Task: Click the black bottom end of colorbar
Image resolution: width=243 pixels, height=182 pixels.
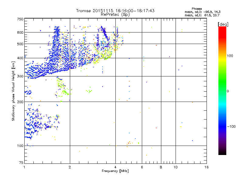Action: (x=222, y=153)
